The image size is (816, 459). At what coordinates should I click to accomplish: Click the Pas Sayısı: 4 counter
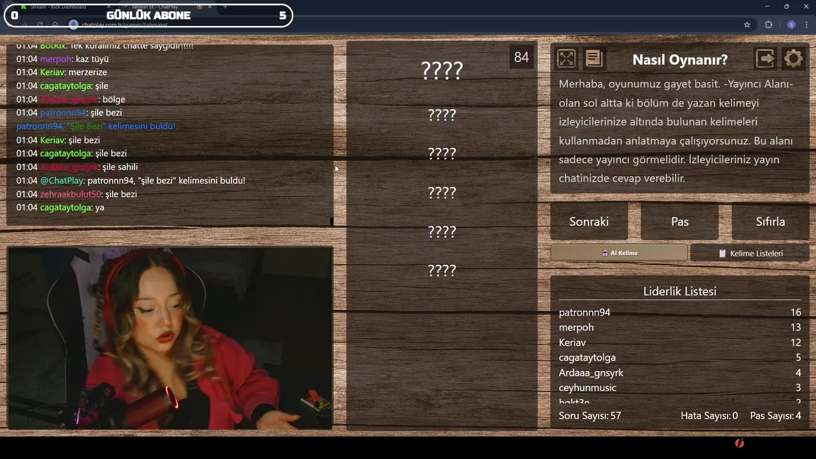click(x=776, y=416)
